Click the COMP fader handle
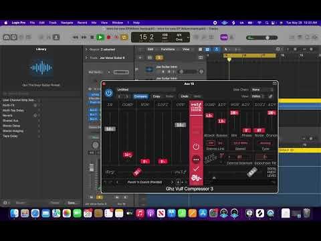The image size is (321, 241). (128, 155)
